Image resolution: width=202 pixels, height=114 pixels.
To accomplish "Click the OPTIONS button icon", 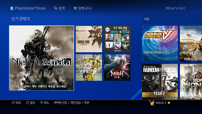I will click(x=58, y=103).
